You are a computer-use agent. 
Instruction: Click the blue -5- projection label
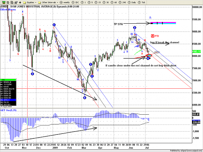(150, 18)
